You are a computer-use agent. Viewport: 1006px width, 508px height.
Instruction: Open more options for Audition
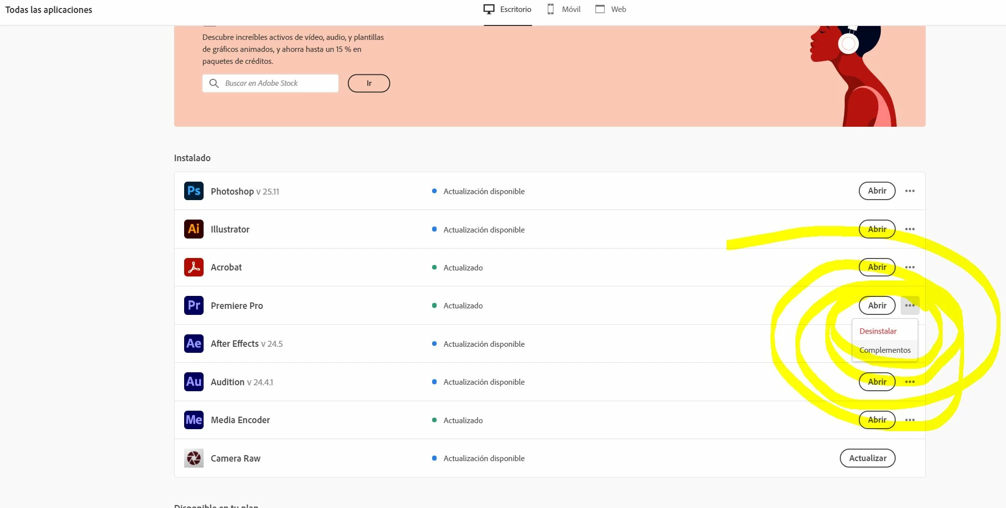tap(910, 382)
